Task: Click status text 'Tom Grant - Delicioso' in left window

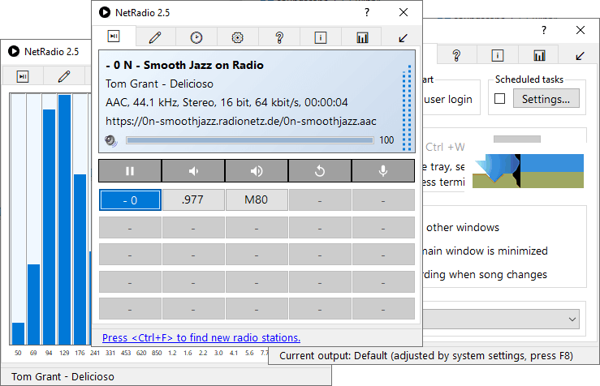Action: [63, 377]
